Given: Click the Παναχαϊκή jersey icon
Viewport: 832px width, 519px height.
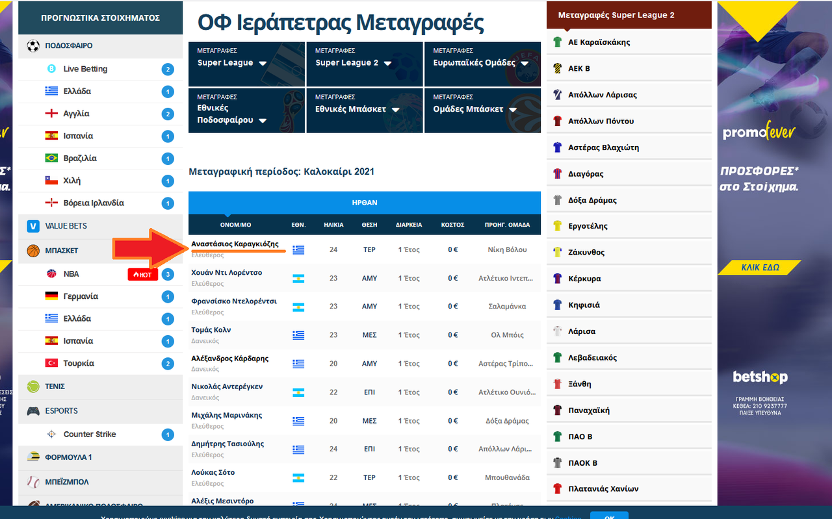Looking at the screenshot, I should 557,410.
